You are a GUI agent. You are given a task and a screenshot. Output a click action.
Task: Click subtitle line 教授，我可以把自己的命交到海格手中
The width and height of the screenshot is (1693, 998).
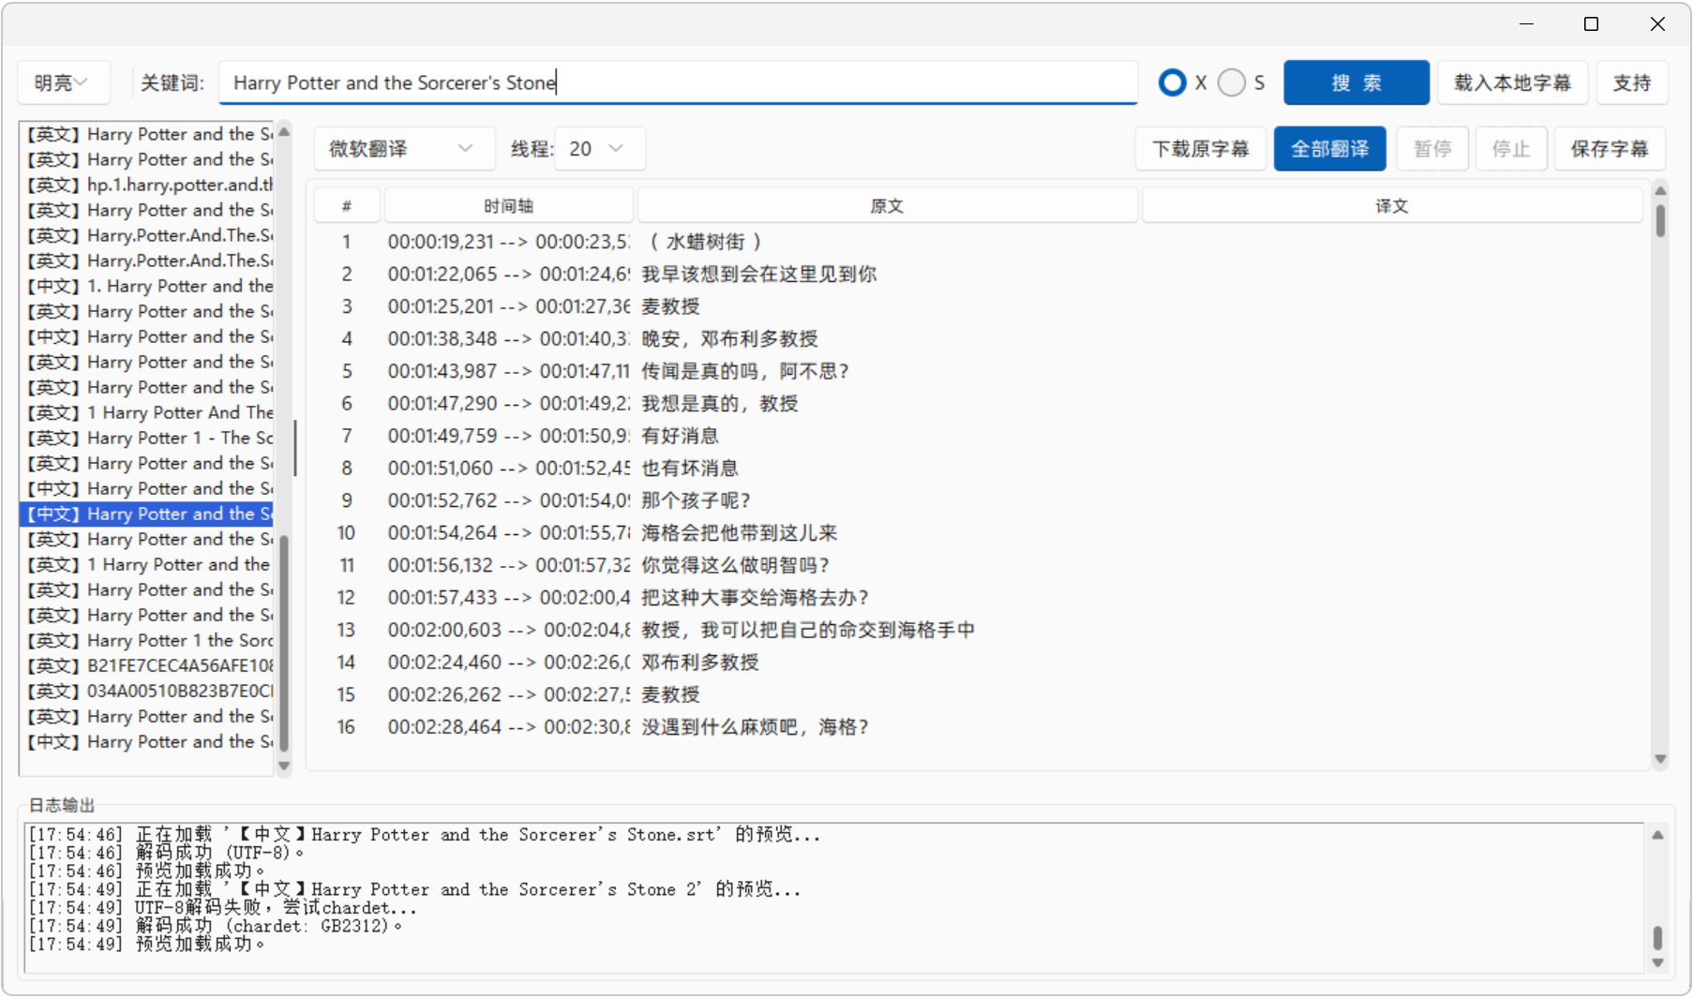pos(808,630)
